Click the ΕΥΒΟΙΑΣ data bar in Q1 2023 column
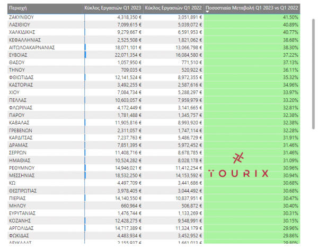This screenshot has height=248, width=318. pyautogui.click(x=86, y=55)
